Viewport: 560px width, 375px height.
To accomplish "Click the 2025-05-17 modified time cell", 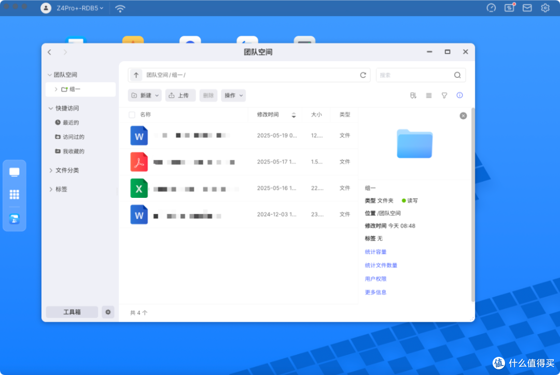I will [276, 162].
